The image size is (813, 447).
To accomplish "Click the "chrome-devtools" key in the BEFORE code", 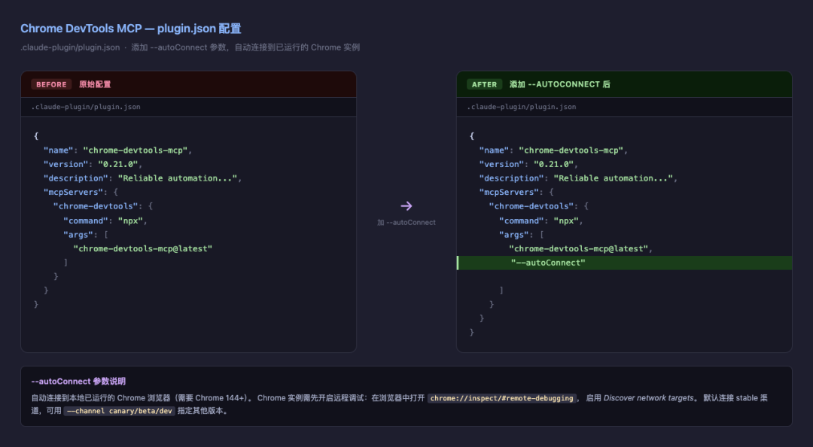I will coord(96,206).
